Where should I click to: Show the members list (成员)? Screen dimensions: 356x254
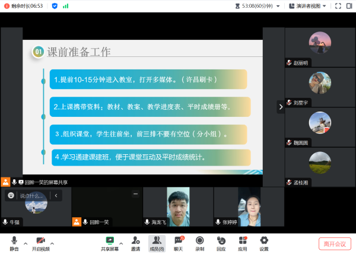point(157,242)
